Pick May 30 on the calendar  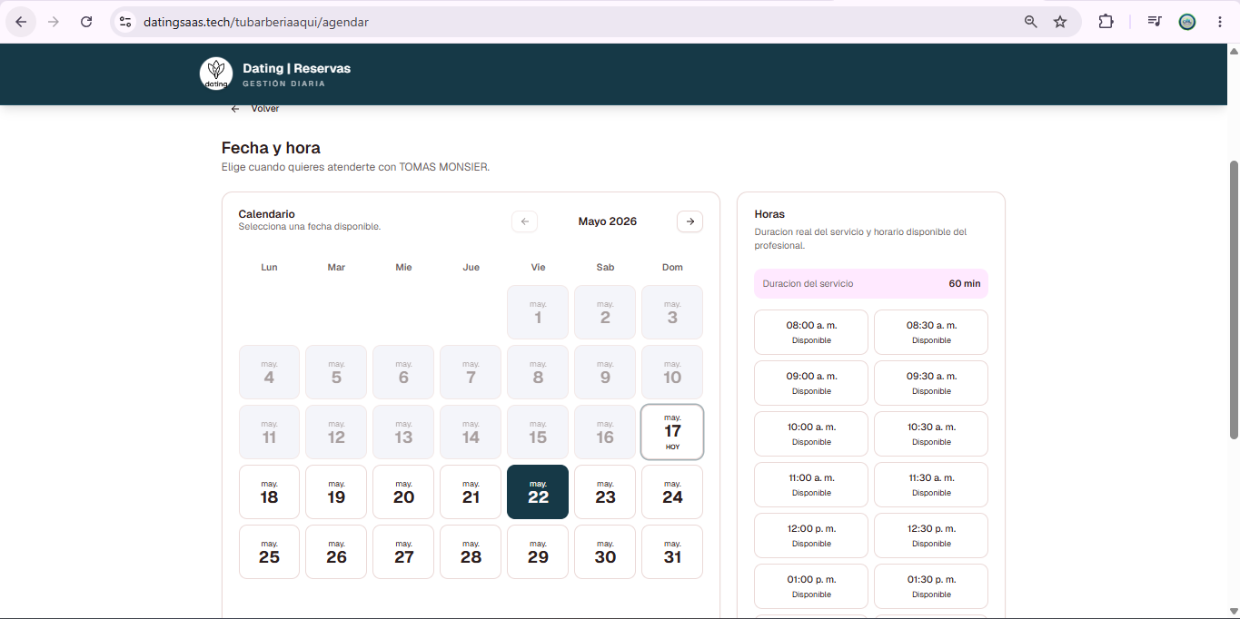point(605,552)
